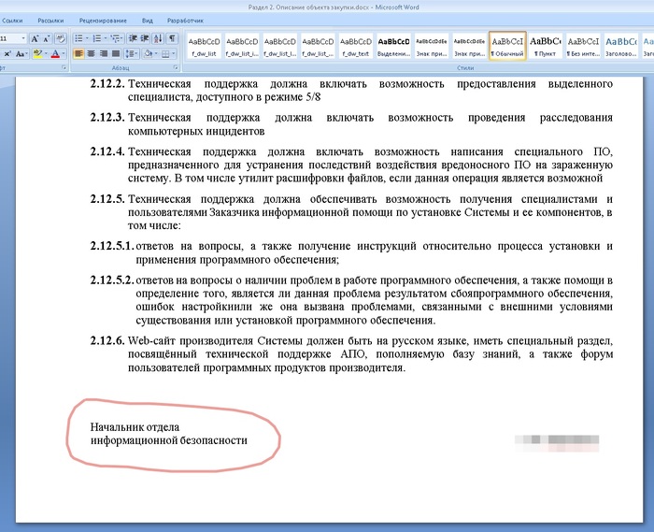
Task: Expand the Paragraph group dialog launcher
Action: point(177,68)
